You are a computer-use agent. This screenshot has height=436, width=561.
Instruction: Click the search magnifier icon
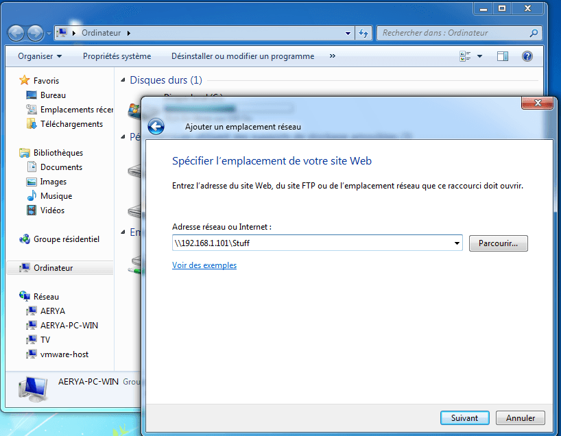coord(534,33)
